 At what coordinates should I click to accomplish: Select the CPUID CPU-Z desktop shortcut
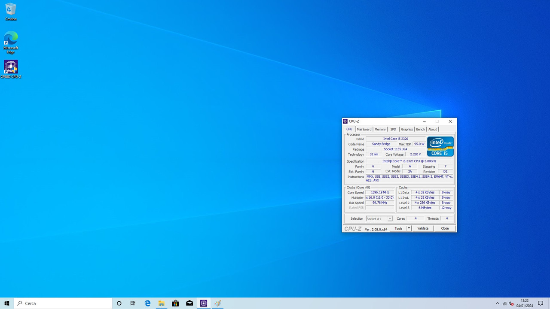pyautogui.click(x=11, y=69)
